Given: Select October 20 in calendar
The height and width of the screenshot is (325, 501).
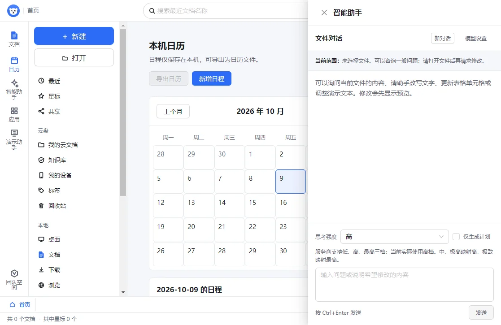Looking at the screenshot, I should [x=199, y=230].
